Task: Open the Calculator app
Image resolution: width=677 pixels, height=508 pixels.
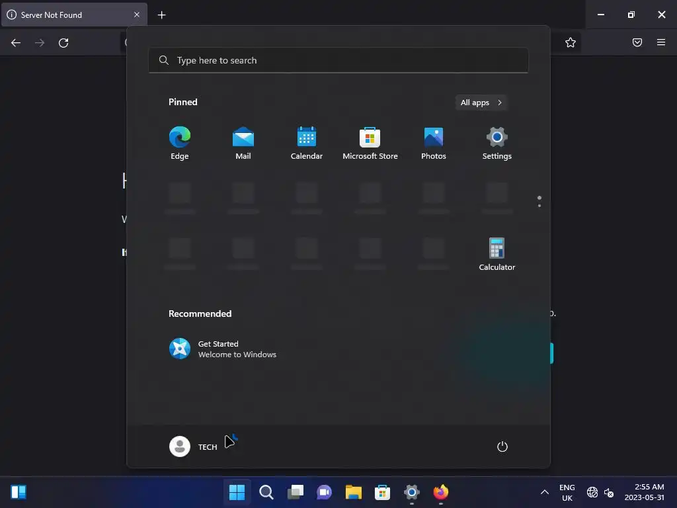Action: coord(497,255)
